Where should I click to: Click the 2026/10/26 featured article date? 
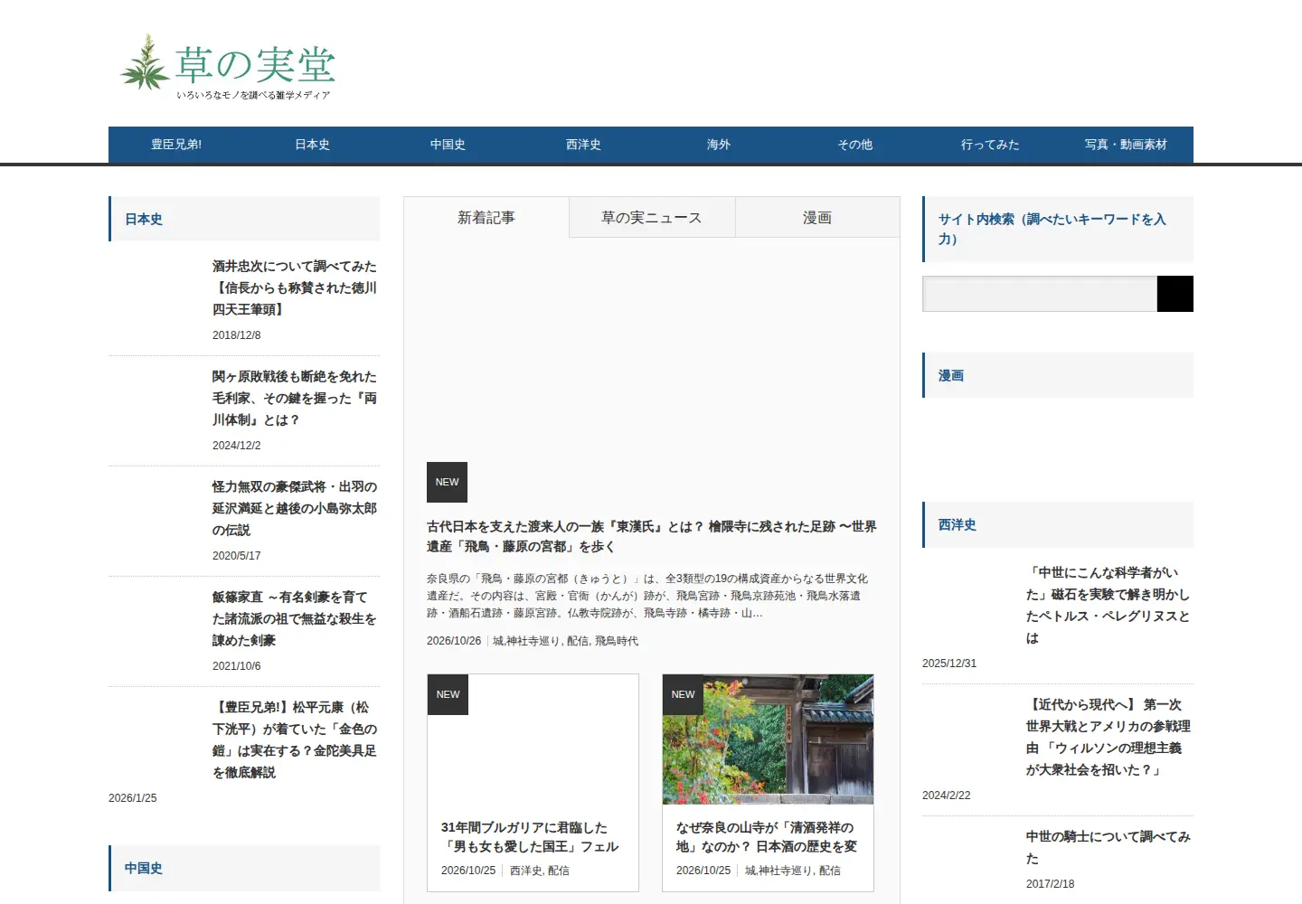point(454,641)
